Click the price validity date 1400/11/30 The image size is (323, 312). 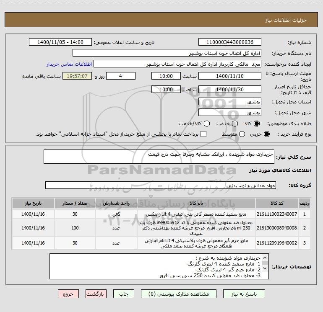[x=230, y=89]
